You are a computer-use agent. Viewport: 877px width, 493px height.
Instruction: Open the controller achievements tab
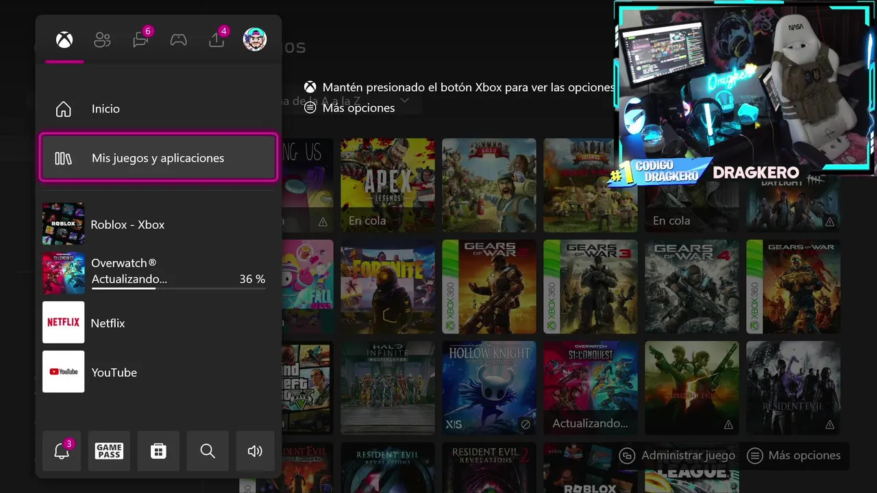(x=178, y=40)
